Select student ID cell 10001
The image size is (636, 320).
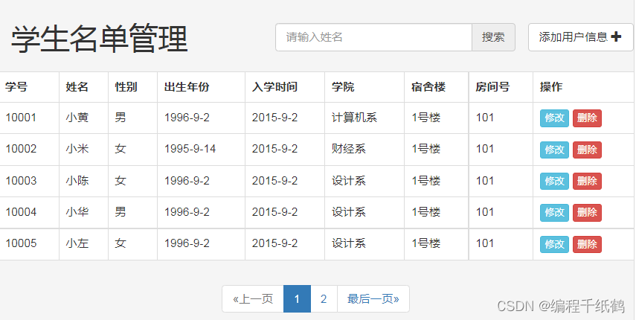click(21, 118)
